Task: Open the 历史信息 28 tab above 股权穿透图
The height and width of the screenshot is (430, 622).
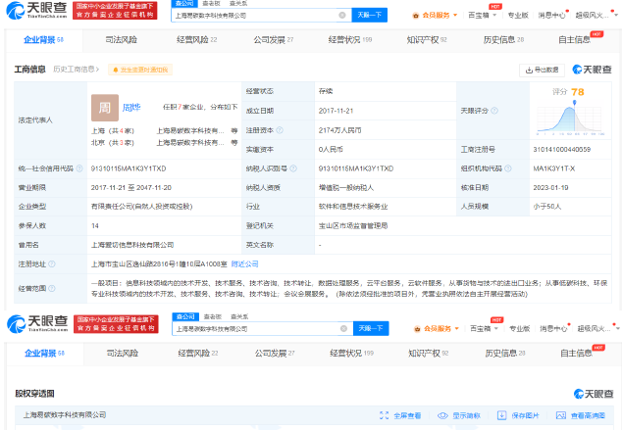Action: [505, 354]
